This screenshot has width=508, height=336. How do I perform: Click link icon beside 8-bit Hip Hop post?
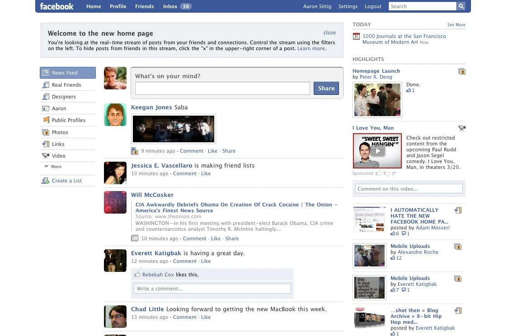pyautogui.click(x=458, y=311)
